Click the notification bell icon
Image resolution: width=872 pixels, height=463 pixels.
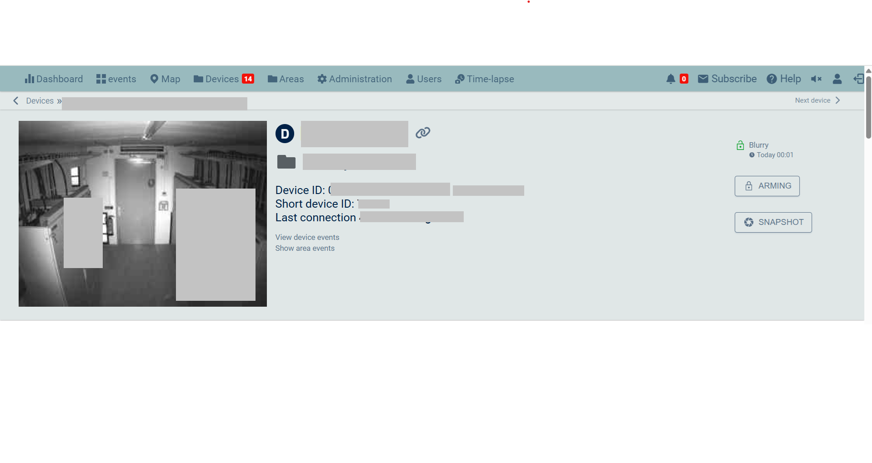tap(671, 79)
